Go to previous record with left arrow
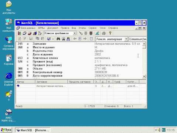 click(75, 39)
